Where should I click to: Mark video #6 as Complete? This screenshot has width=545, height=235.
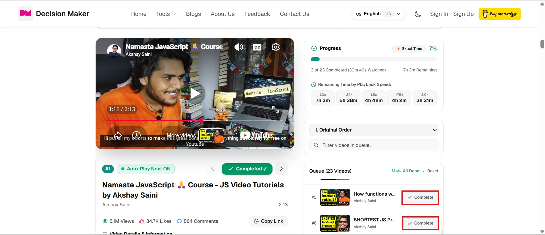pos(420,223)
